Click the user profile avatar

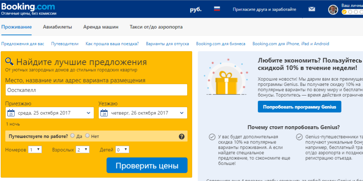(333, 10)
